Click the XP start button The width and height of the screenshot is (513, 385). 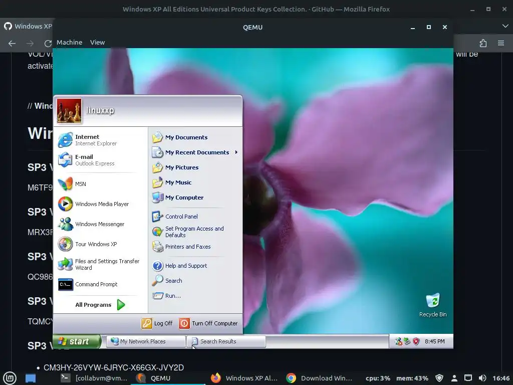pyautogui.click(x=77, y=341)
